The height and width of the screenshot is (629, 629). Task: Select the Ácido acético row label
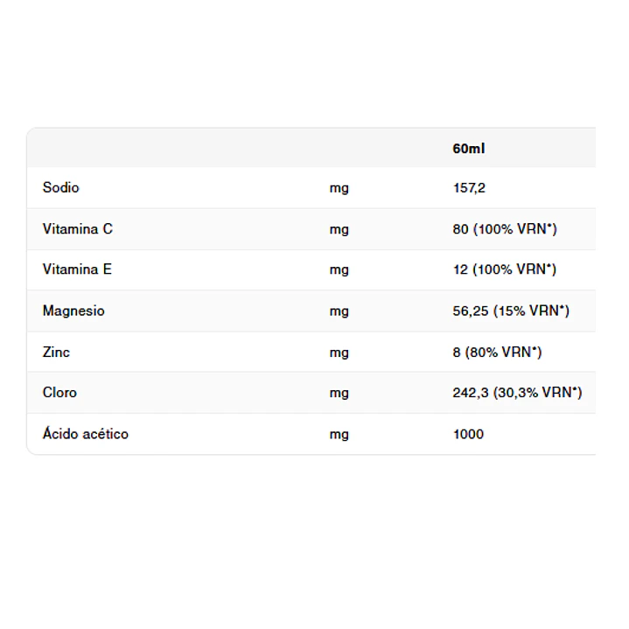86,434
